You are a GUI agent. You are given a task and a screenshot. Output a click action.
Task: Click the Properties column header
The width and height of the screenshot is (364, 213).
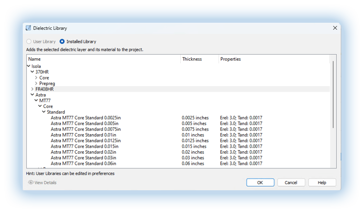point(274,59)
